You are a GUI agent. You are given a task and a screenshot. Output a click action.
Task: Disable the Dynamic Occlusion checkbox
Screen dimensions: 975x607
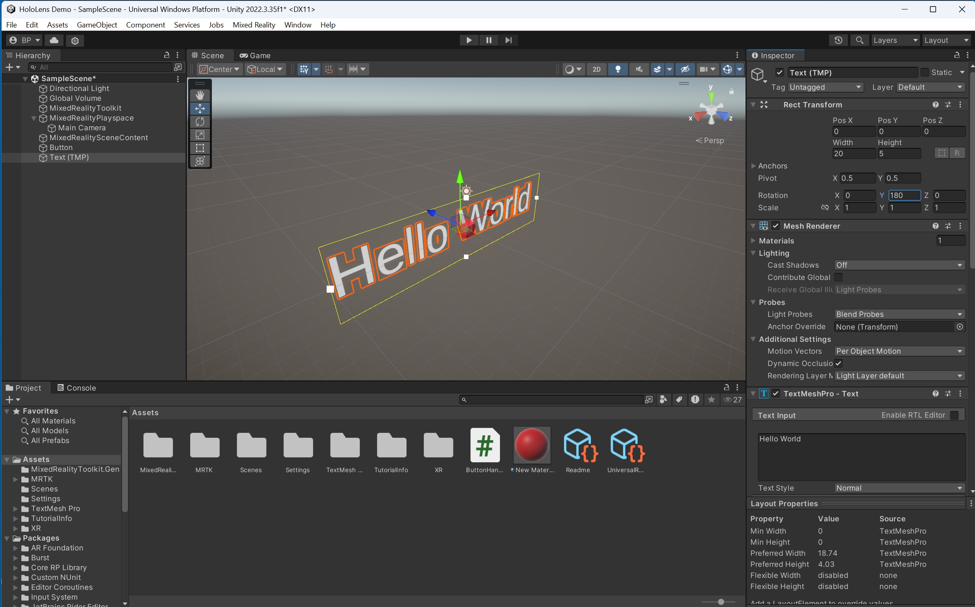click(839, 364)
